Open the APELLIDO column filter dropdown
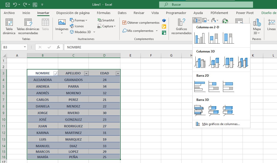277x163 pixels. tap(86, 73)
